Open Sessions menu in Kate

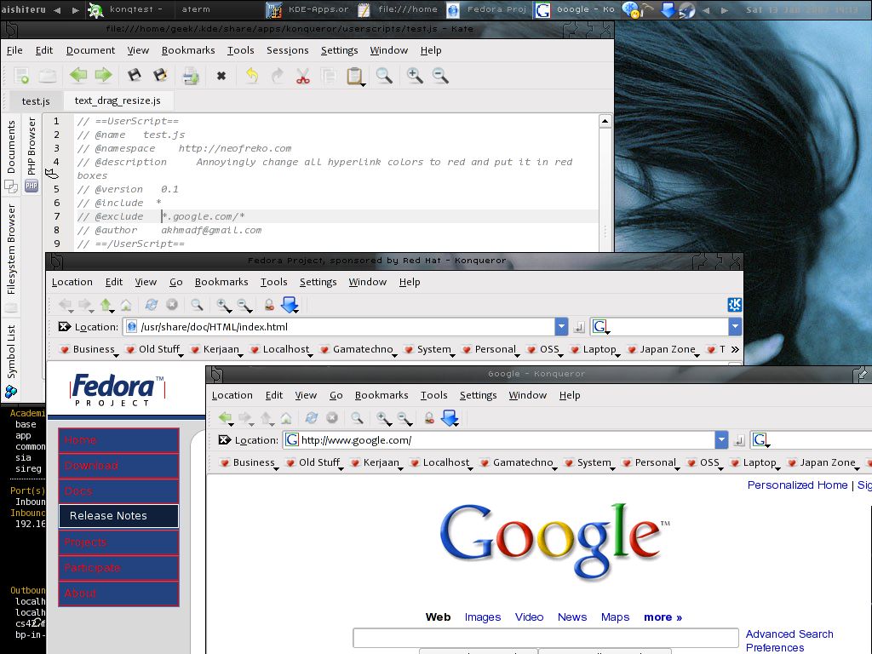click(288, 50)
